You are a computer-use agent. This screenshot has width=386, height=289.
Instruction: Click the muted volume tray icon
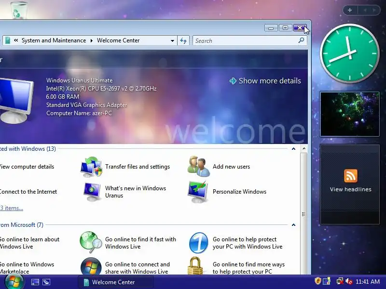click(x=348, y=281)
